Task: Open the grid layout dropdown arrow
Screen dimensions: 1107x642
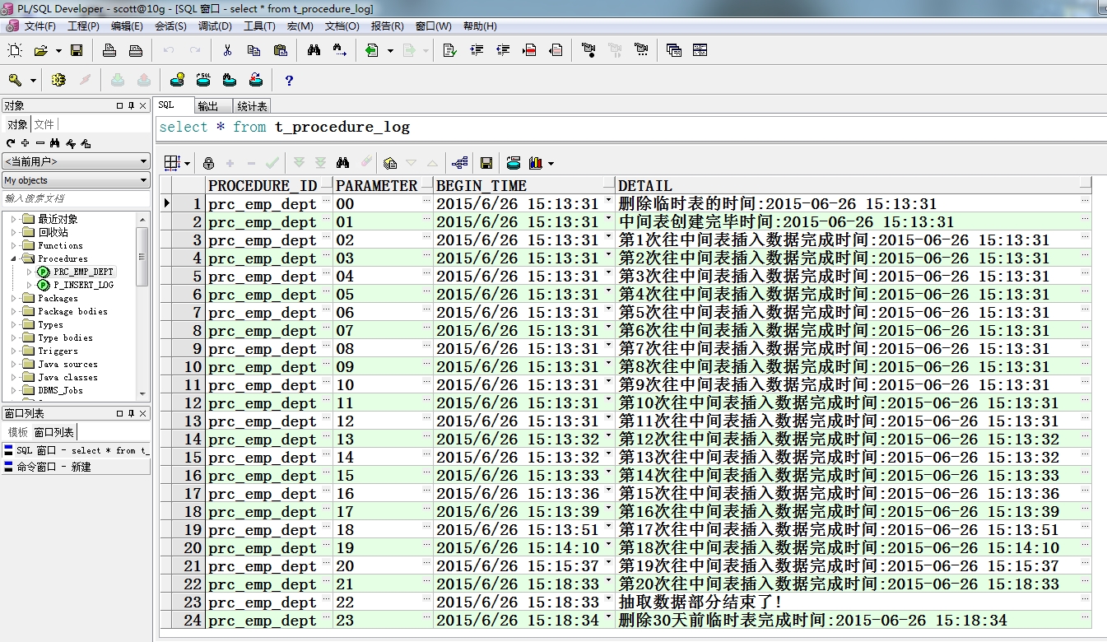Action: click(188, 163)
